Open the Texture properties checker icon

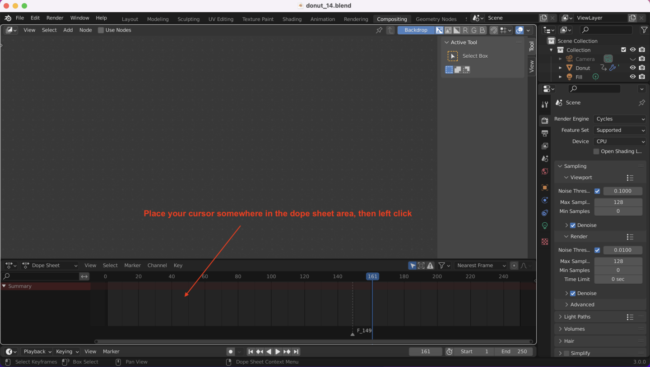pos(545,242)
